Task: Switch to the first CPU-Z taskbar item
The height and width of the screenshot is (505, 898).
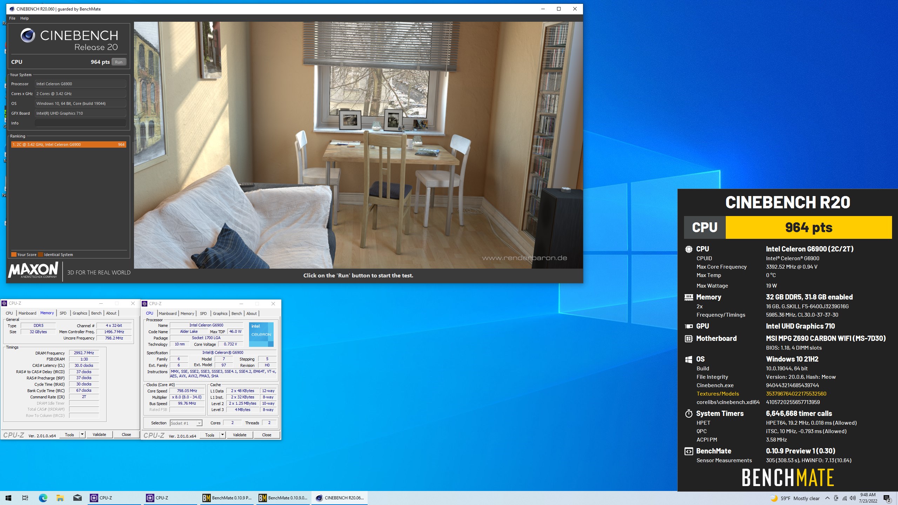Action: click(115, 498)
